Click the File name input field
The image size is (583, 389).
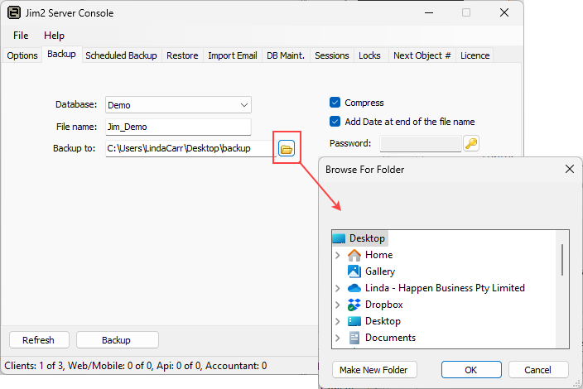[x=178, y=127]
